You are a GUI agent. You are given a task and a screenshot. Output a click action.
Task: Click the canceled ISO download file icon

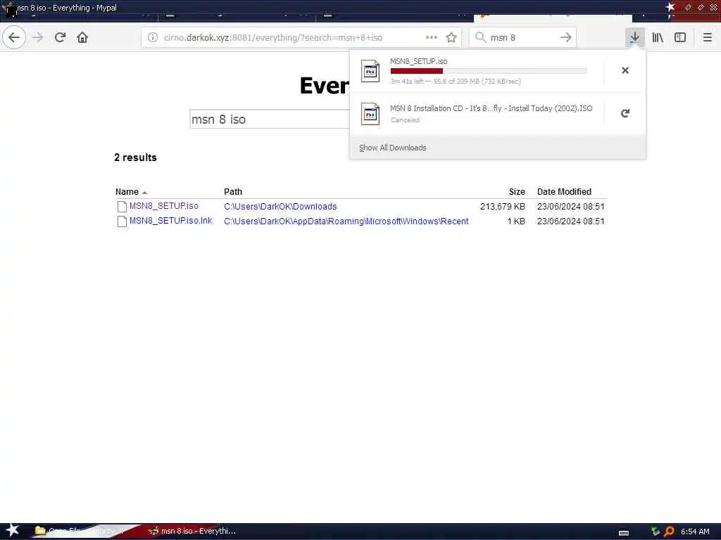click(x=370, y=113)
